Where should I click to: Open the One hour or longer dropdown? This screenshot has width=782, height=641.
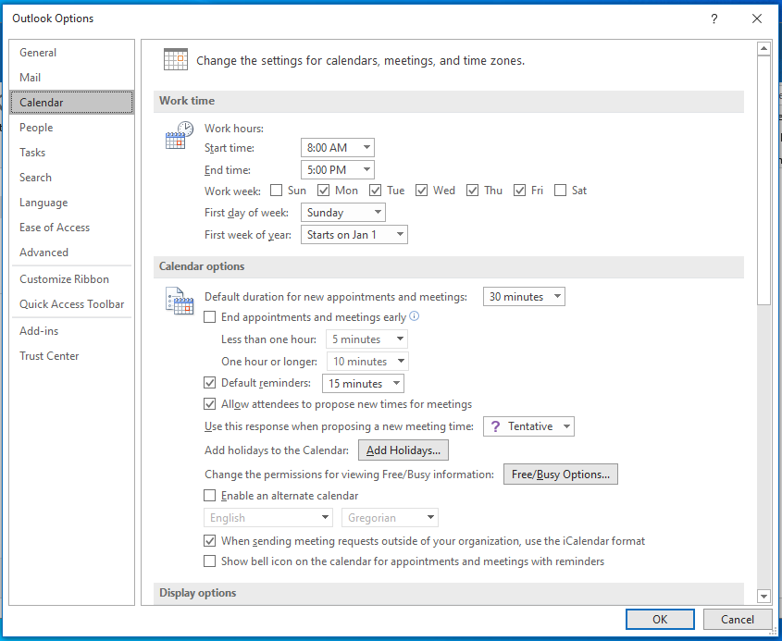tap(367, 362)
